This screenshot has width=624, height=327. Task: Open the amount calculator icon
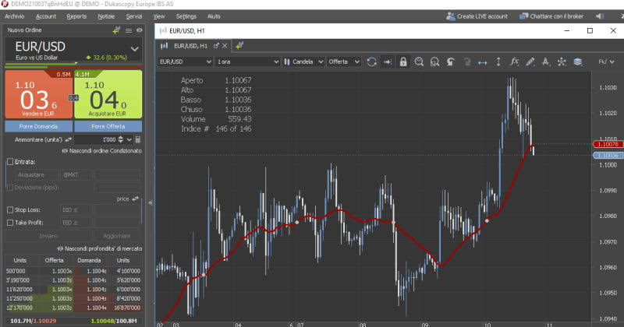point(138,138)
